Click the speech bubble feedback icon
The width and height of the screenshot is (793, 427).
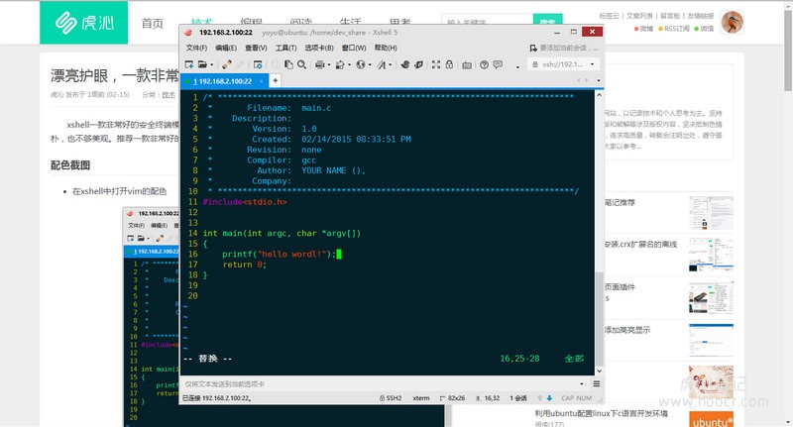coord(498,64)
